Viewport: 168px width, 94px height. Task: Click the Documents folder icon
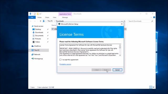(x=34, y=36)
